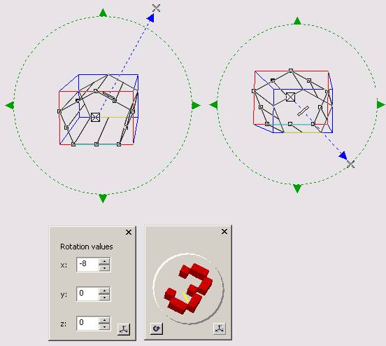Select the blue arrowhead above left extrusion
386x346 pixels.
(x=150, y=18)
